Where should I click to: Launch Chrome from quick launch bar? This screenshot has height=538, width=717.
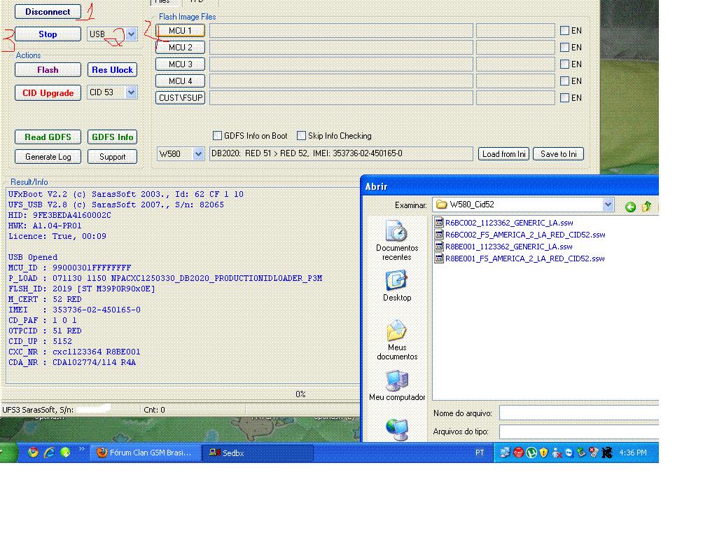(x=33, y=453)
